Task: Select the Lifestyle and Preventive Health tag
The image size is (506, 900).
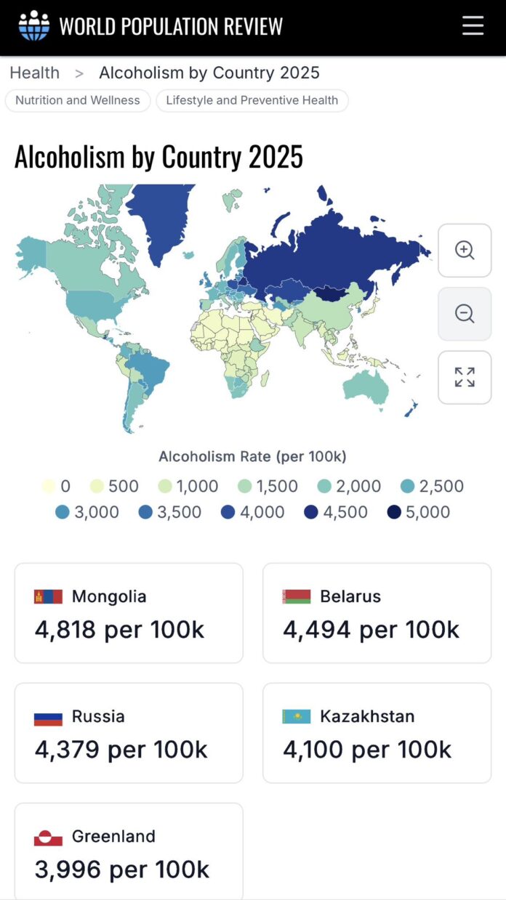Action: (x=252, y=100)
